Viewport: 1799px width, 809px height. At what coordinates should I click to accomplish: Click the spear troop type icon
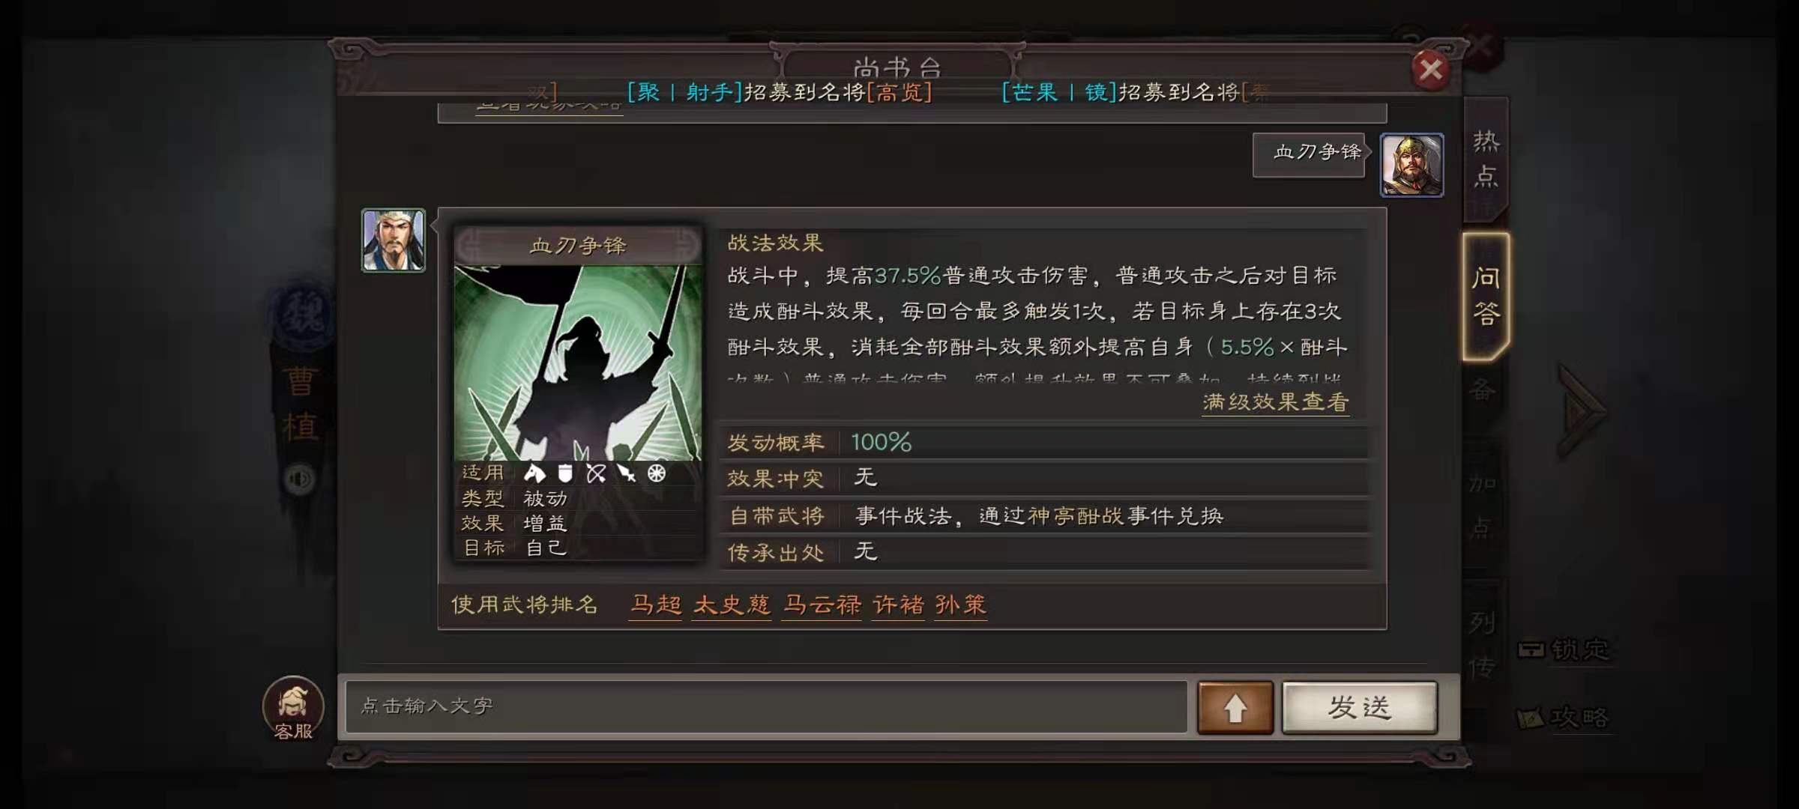(x=626, y=473)
